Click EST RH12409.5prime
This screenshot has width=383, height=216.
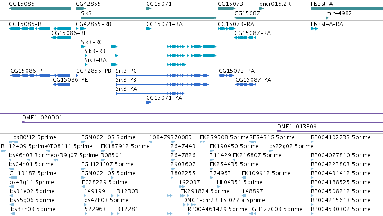(24, 146)
